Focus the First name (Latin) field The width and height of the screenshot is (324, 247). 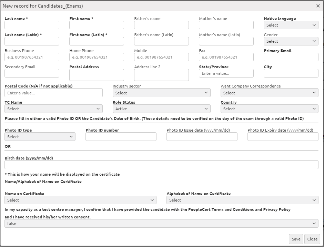pyautogui.click(x=97, y=41)
